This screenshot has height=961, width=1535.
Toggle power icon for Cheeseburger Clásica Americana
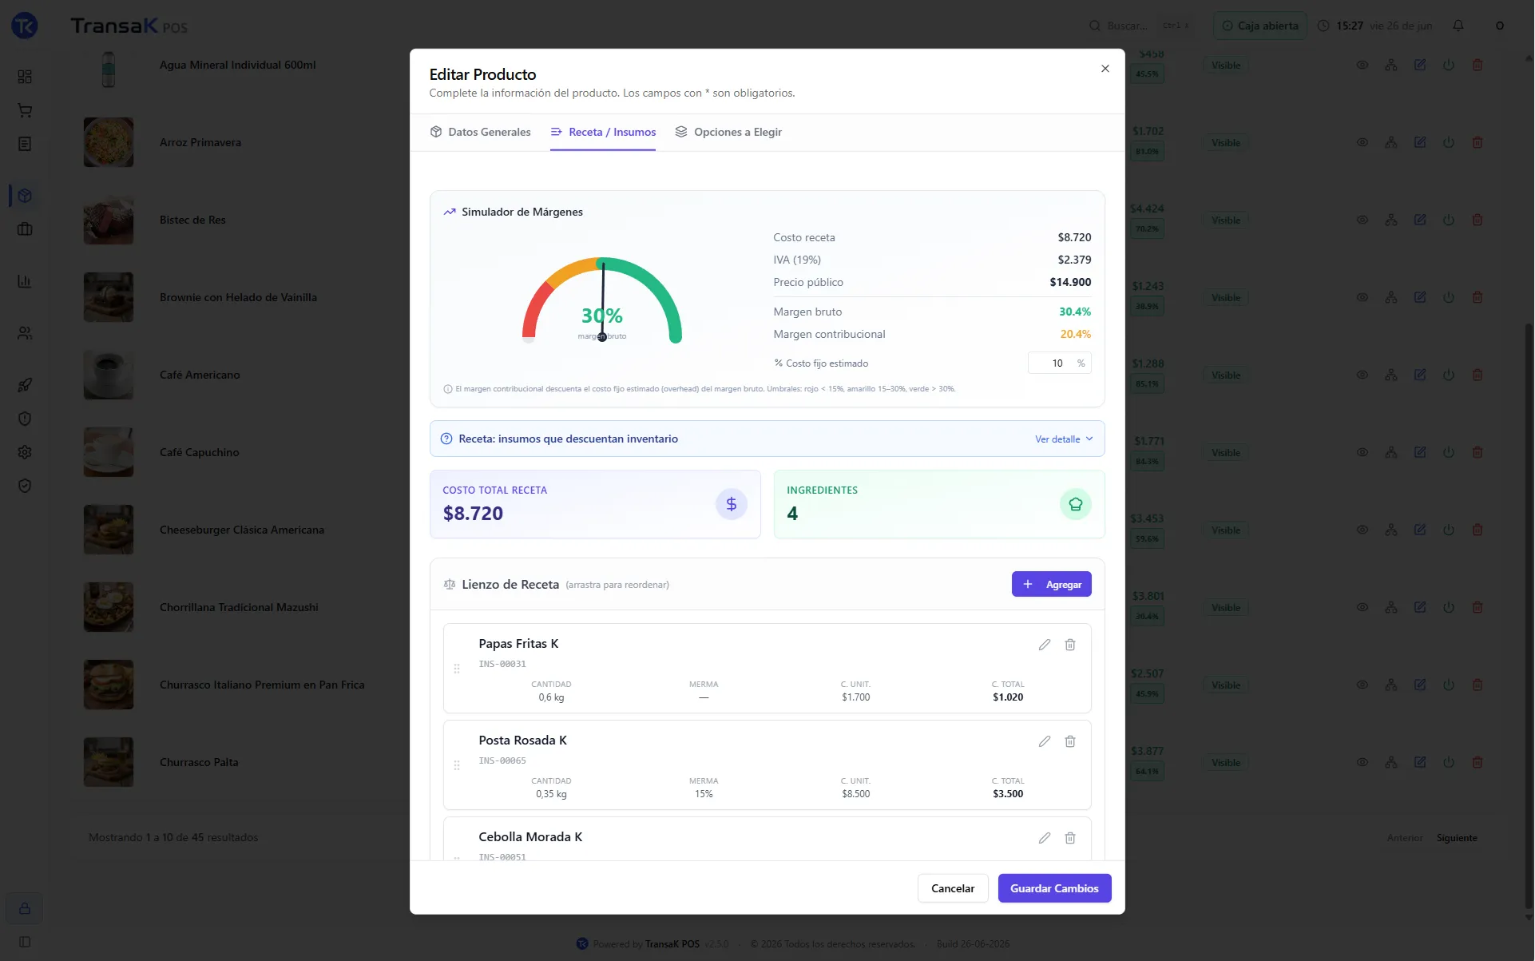point(1448,530)
